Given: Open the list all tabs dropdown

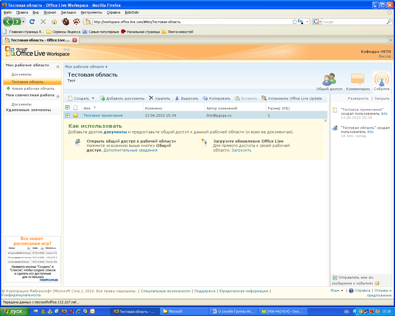Looking at the screenshot, I should click(x=391, y=40).
